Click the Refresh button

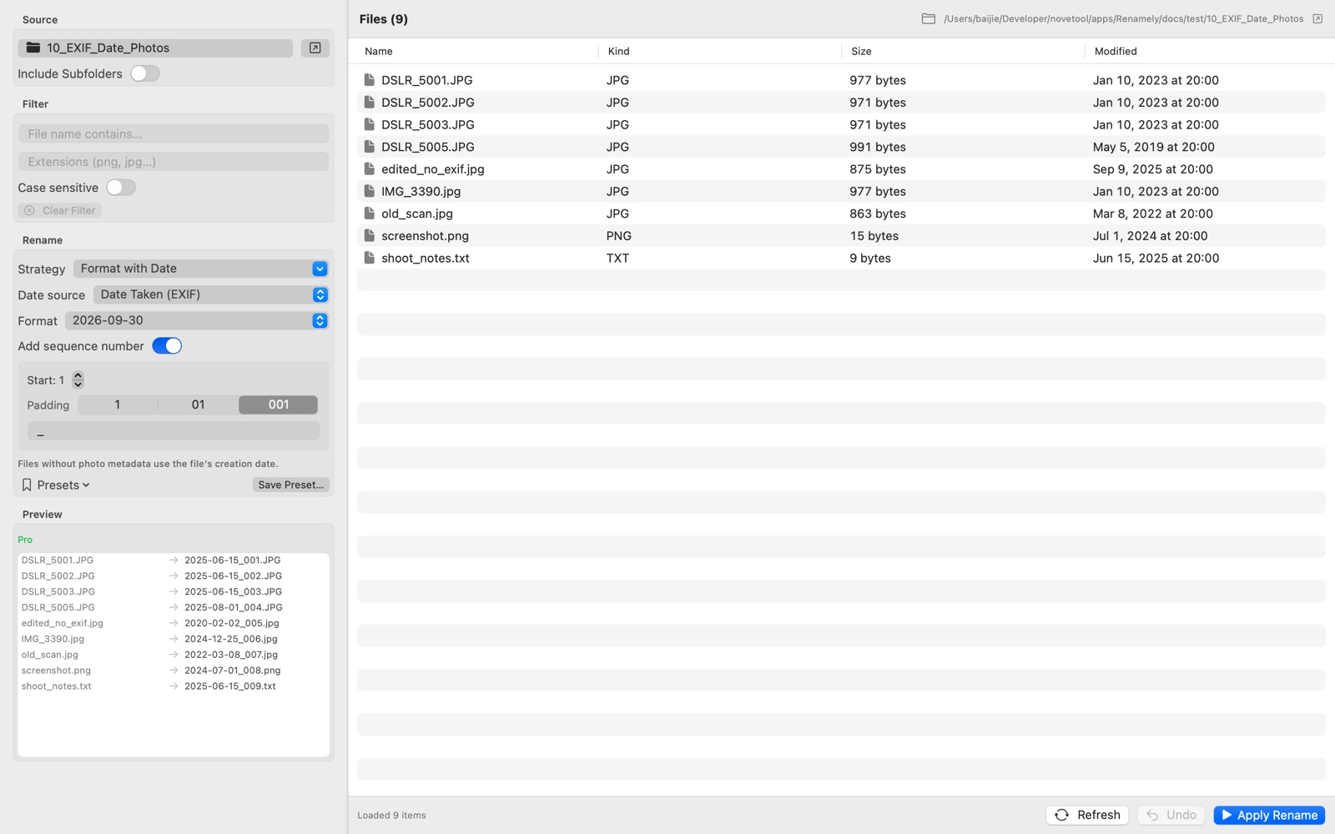pos(1087,815)
